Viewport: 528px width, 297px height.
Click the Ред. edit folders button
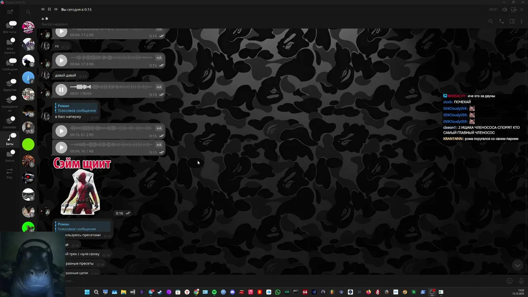9,174
